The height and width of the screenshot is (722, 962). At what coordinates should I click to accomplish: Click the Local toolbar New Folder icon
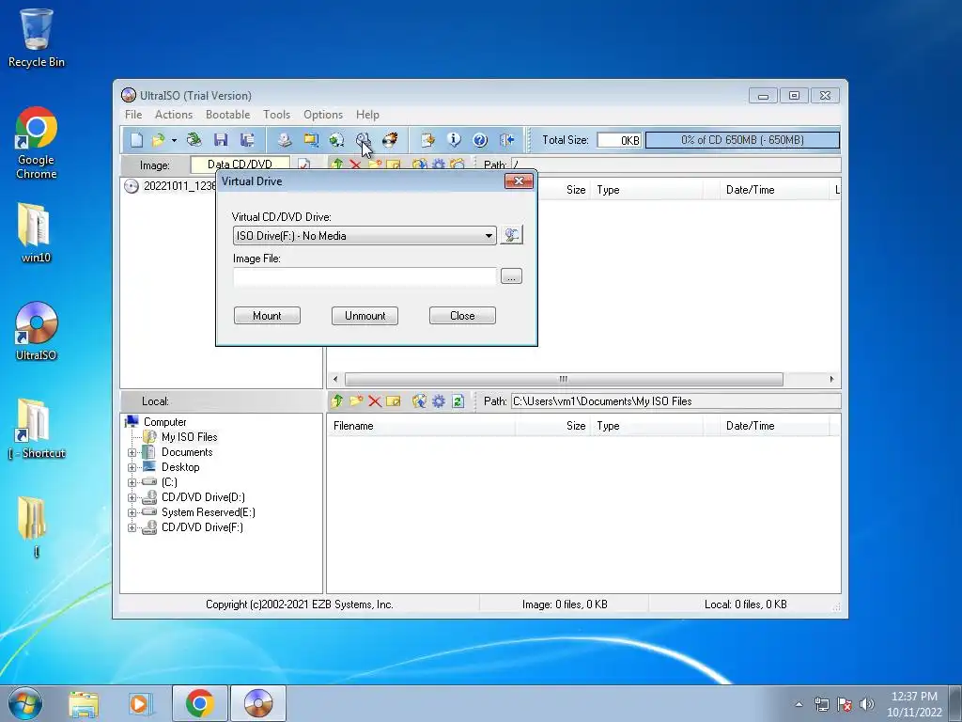(356, 400)
